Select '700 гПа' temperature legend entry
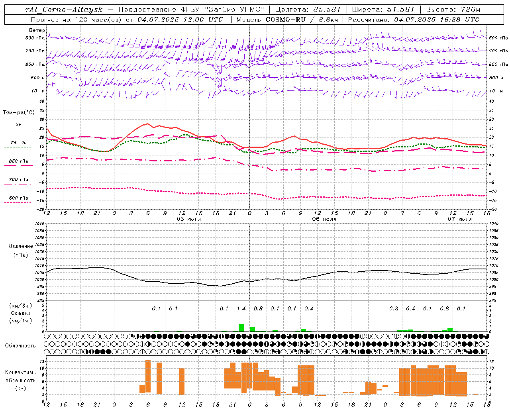The width and height of the screenshot is (510, 408). click(18, 180)
